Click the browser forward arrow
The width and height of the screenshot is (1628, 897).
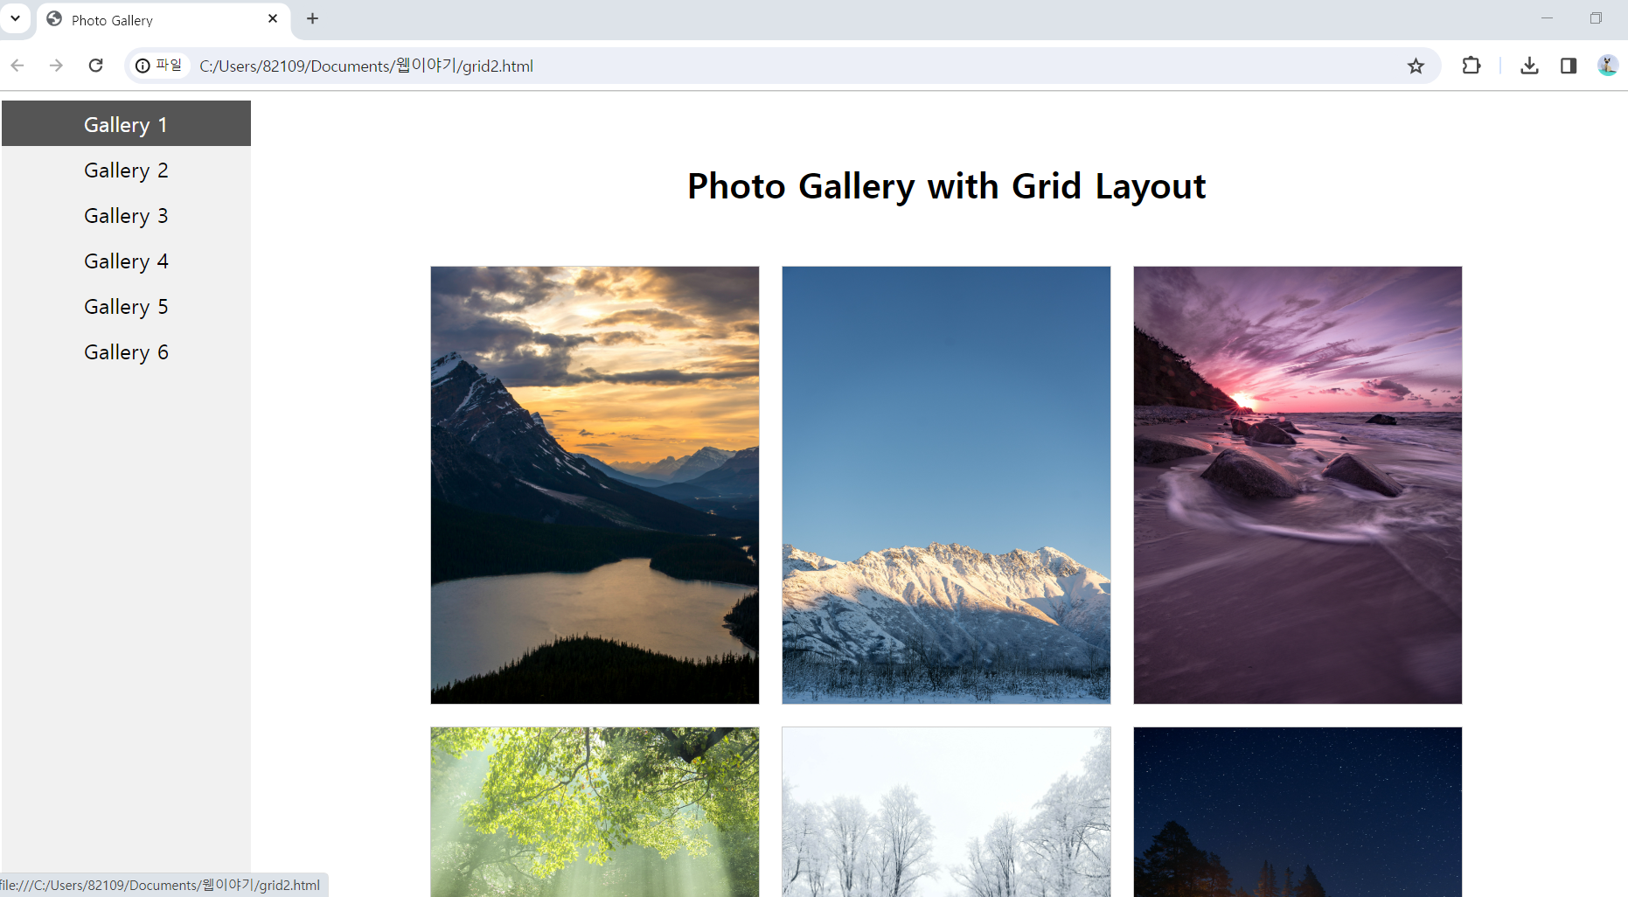tap(56, 66)
